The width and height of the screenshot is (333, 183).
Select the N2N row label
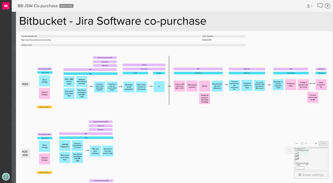coord(25,84)
